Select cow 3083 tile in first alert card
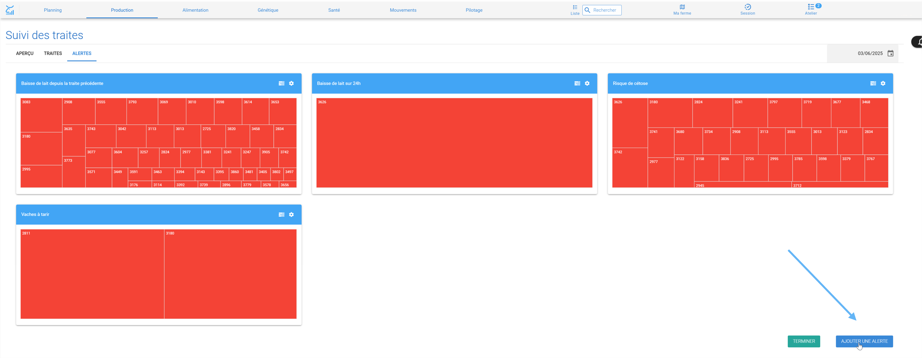The height and width of the screenshot is (358, 922). point(41,115)
